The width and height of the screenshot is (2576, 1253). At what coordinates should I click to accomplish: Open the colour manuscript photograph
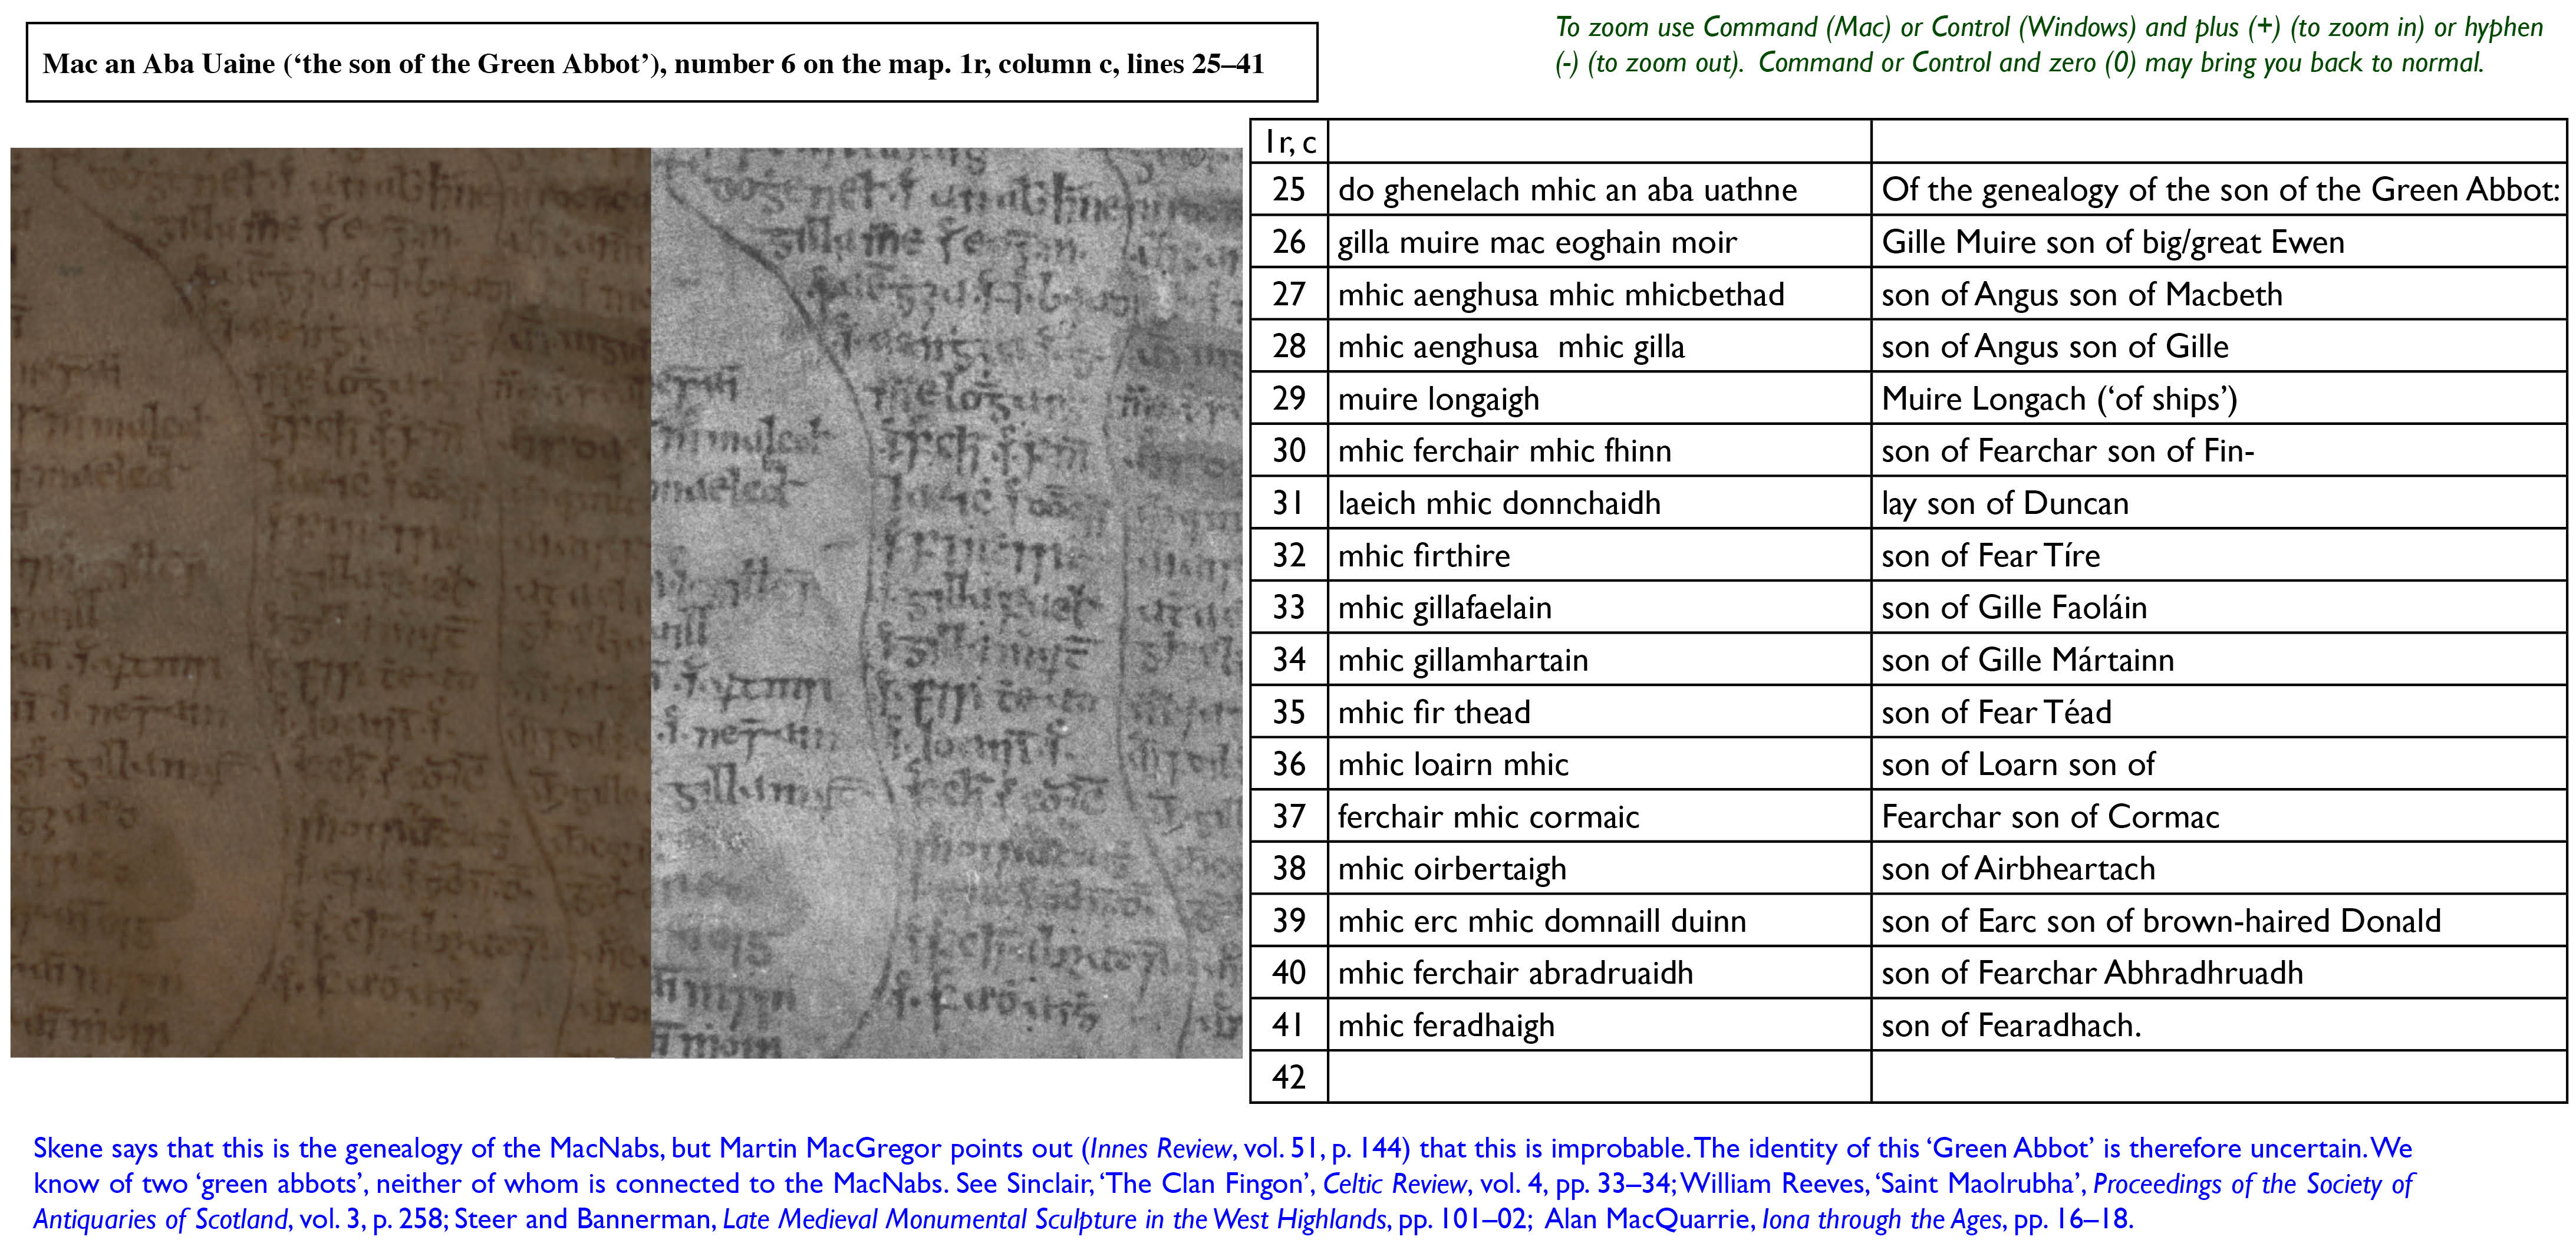(330, 602)
